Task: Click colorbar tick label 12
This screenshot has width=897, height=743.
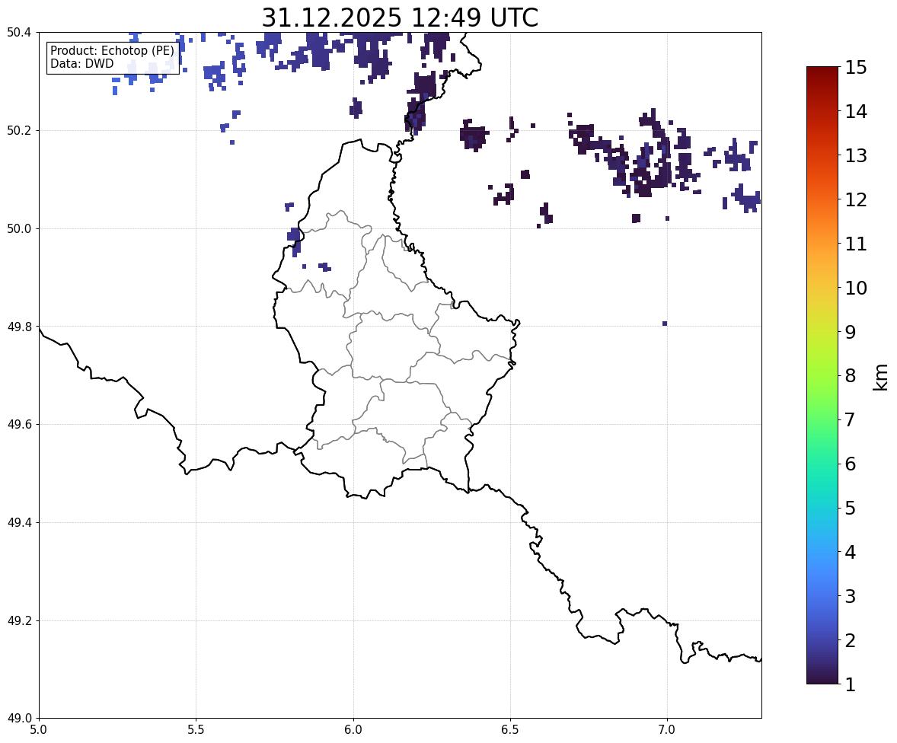Action: tap(856, 199)
